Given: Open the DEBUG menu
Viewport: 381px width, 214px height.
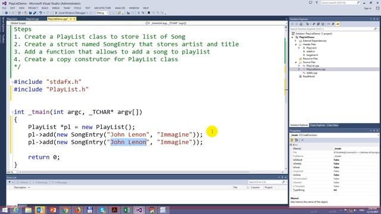Looking at the screenshot, I should (x=55, y=8).
